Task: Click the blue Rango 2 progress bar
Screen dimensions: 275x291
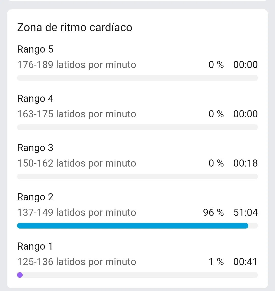Action: pyautogui.click(x=133, y=226)
